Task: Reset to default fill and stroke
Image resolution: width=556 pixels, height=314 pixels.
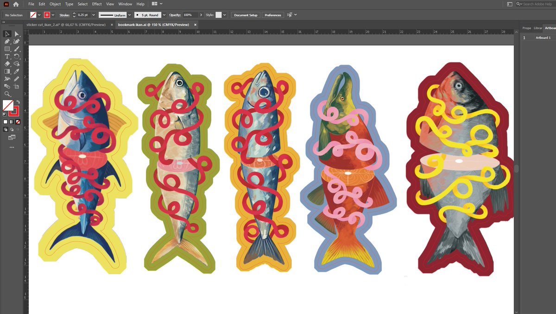Action: [x=5, y=114]
